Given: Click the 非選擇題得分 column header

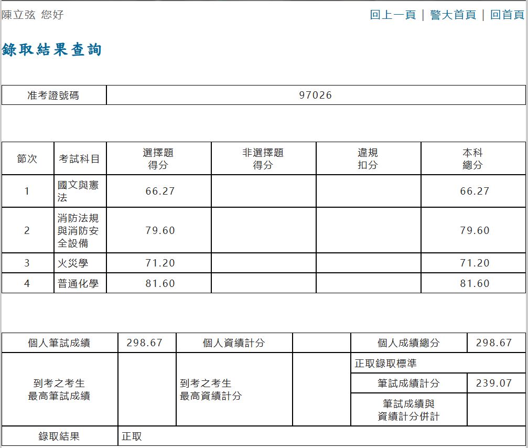Looking at the screenshot, I should [263, 158].
